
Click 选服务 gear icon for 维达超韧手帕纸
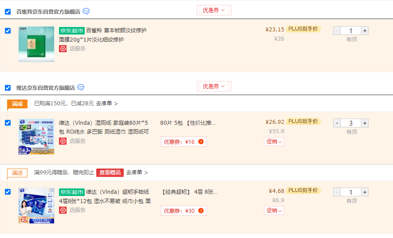(x=63, y=210)
